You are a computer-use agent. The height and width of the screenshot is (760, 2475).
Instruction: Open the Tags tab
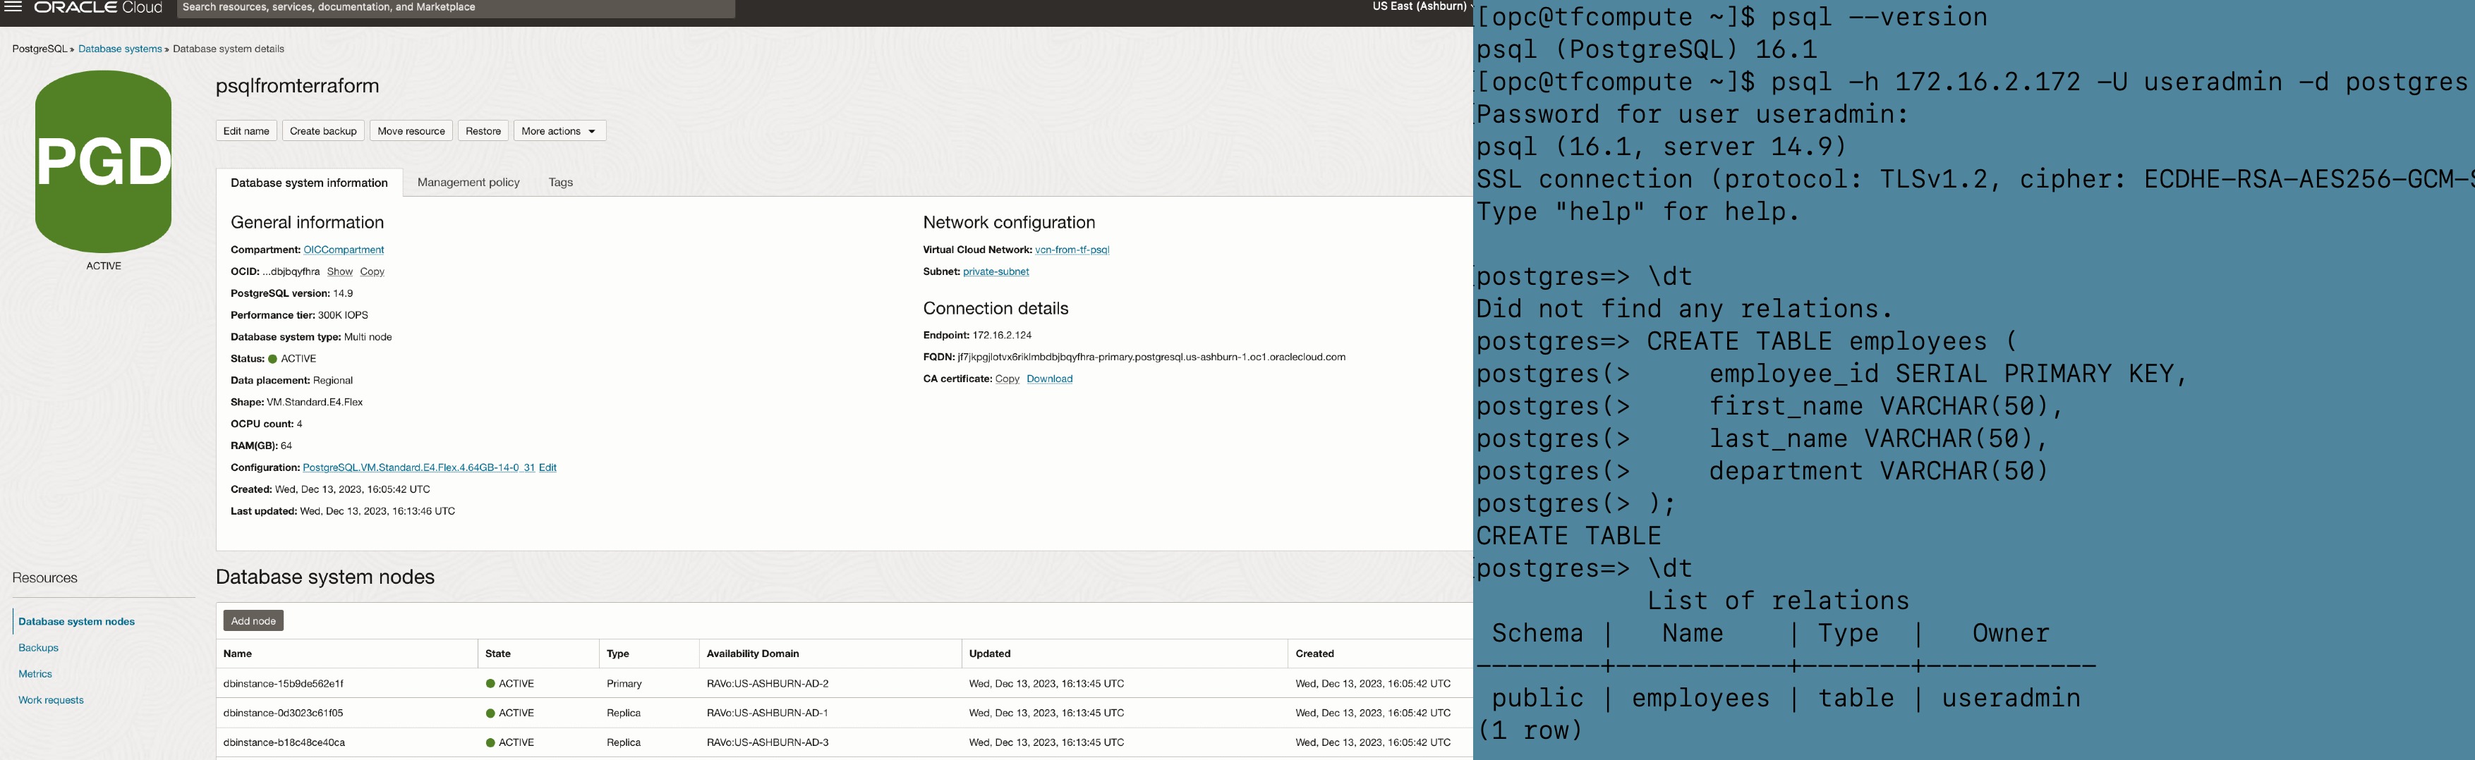pos(561,181)
